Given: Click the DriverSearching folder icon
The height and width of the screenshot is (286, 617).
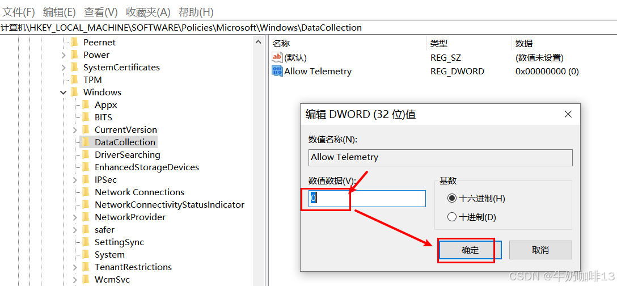Looking at the screenshot, I should tap(86, 154).
